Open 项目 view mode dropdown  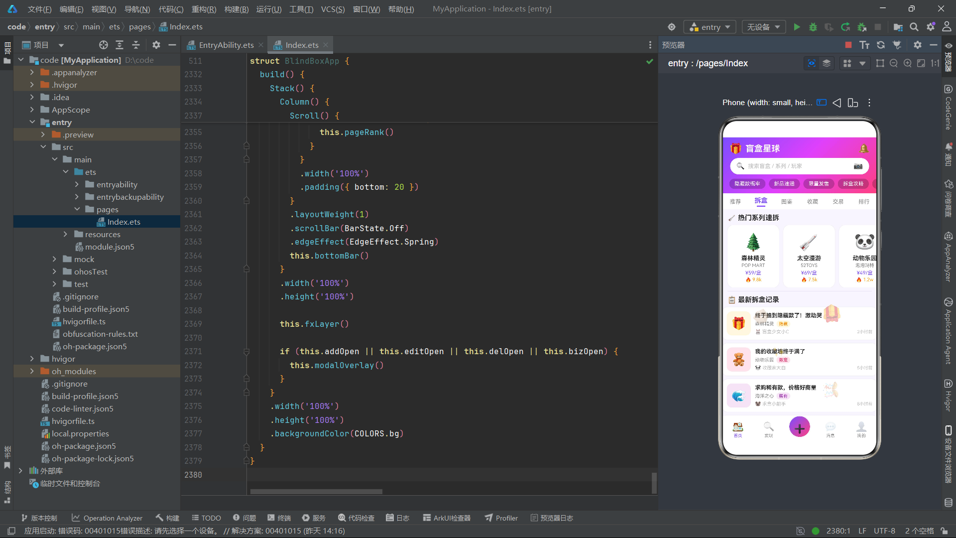coord(61,45)
